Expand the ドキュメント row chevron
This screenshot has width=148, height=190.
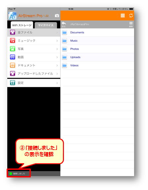(x=57, y=66)
